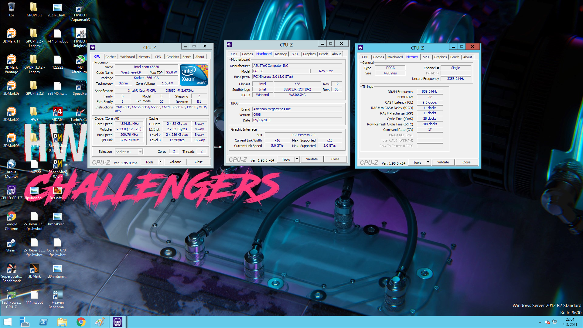Click the ASUSTeK Computer INC. manufacturer field

tap(297, 66)
